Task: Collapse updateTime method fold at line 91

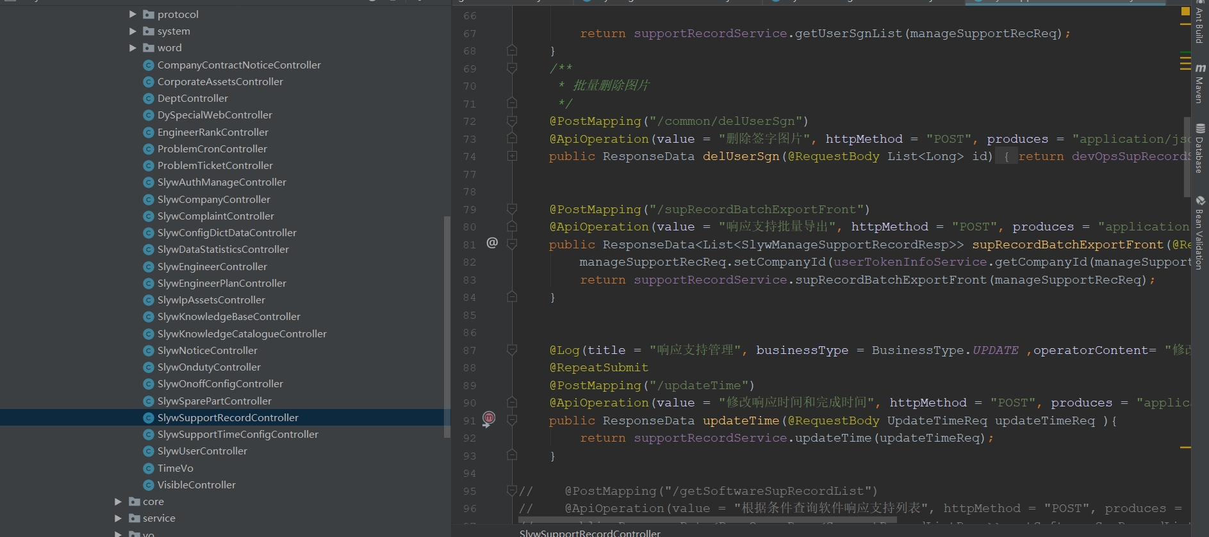Action: [x=512, y=420]
